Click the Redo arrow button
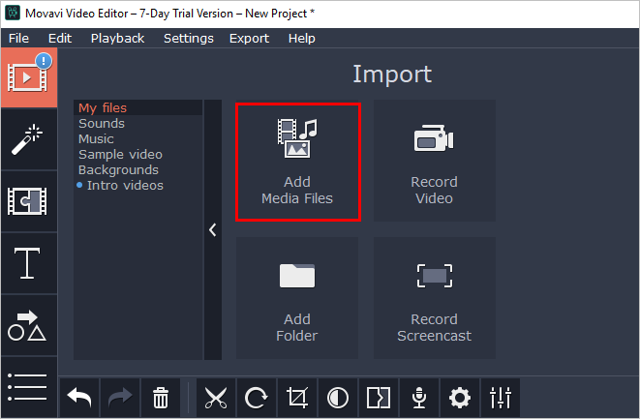The height and width of the screenshot is (419, 640). tap(120, 398)
